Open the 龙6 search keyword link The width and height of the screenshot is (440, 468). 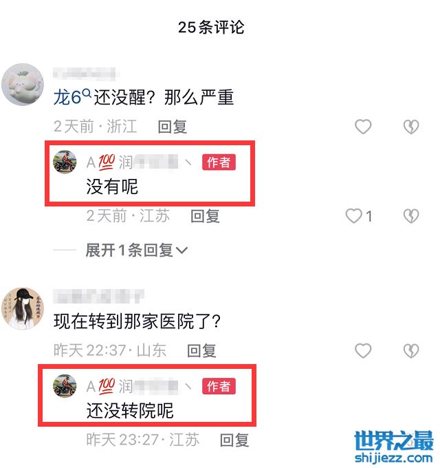pyautogui.click(x=67, y=97)
